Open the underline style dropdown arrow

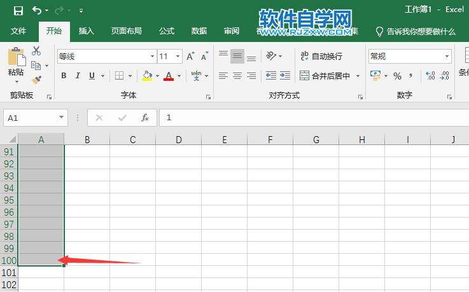coord(102,76)
